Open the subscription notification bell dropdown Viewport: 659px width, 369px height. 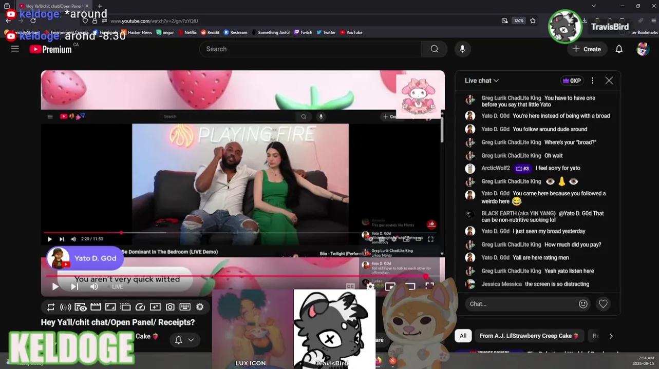184,340
